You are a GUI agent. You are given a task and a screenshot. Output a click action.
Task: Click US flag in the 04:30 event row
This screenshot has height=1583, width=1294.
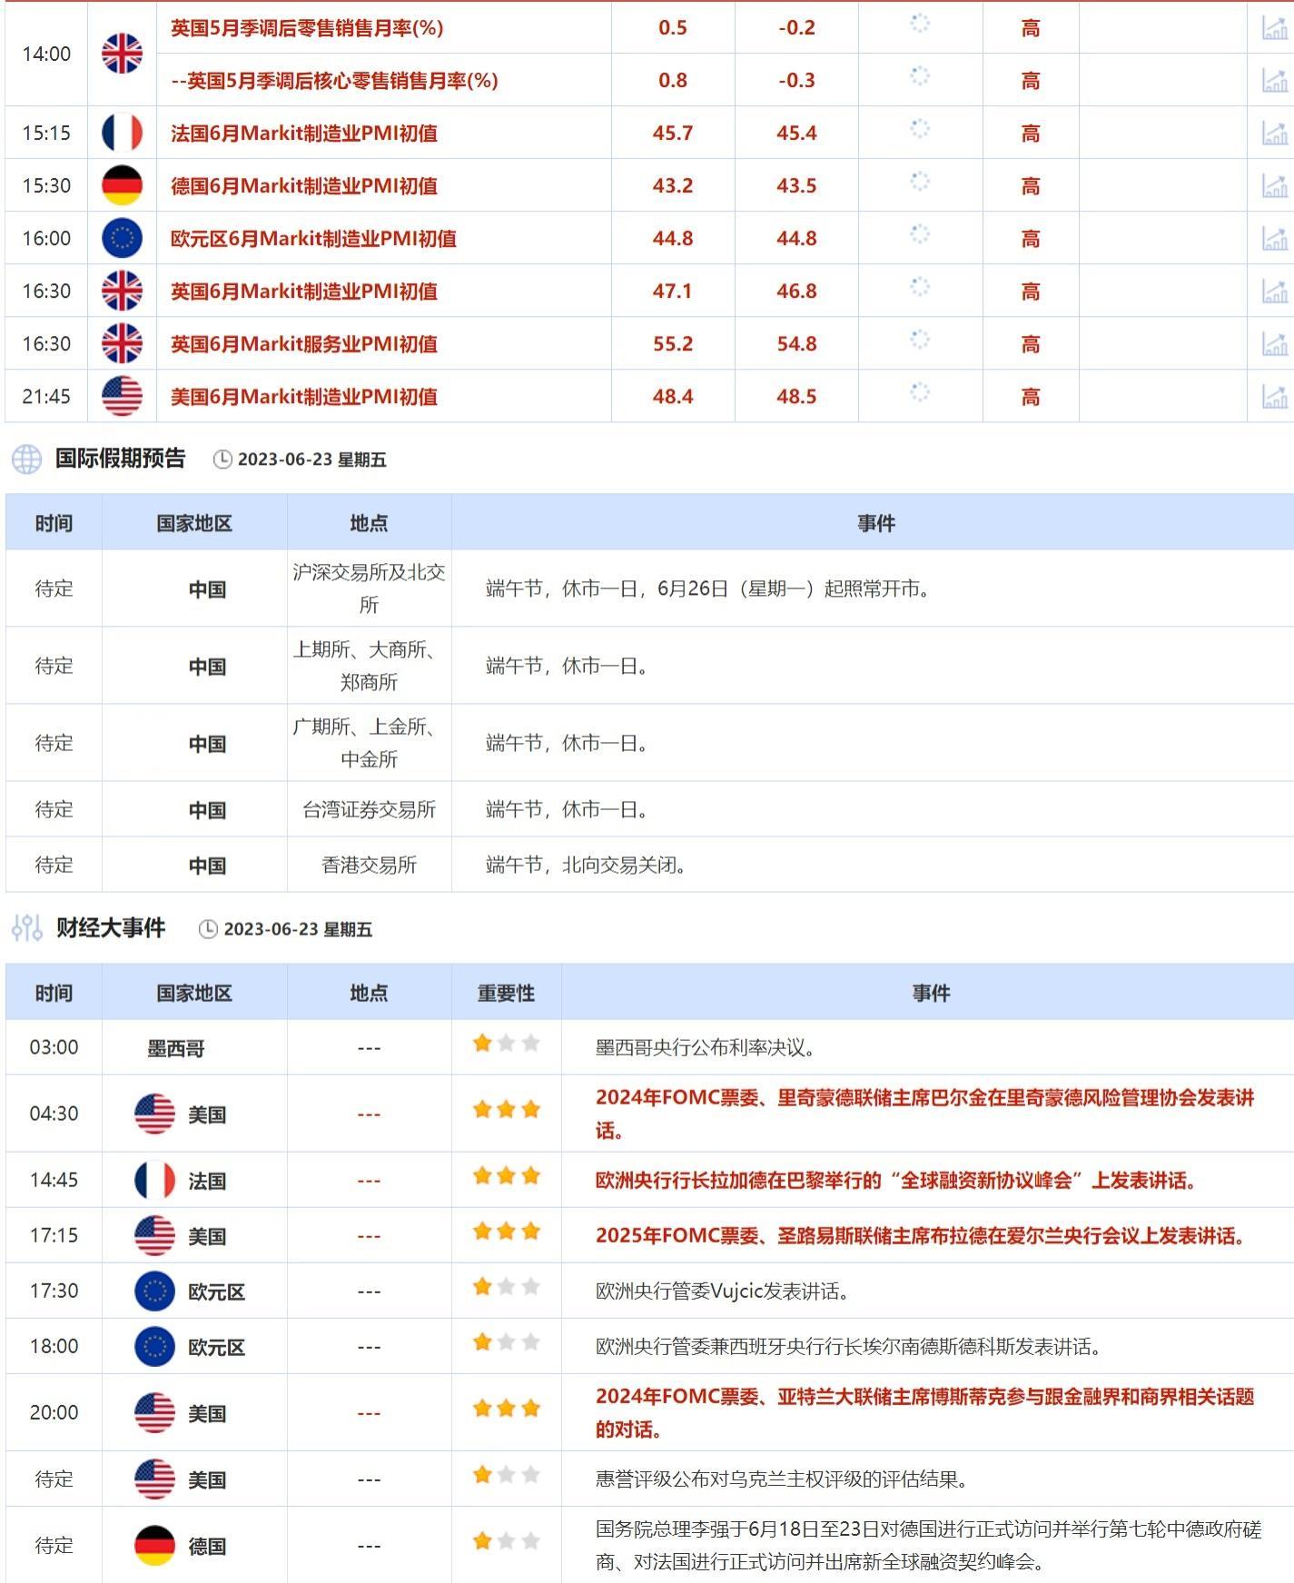pos(154,1113)
